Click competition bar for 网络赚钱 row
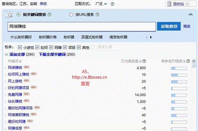This screenshot has width=198, height=131. point(179,69)
